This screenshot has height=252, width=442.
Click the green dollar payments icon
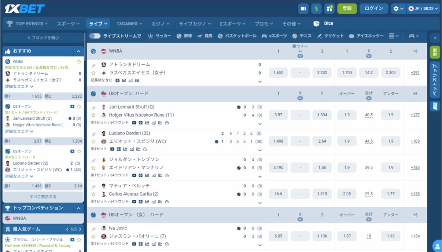[316, 9]
